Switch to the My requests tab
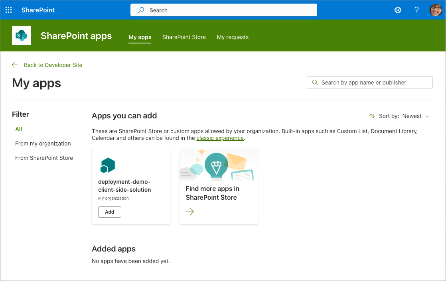This screenshot has height=281, width=446. pyautogui.click(x=233, y=37)
